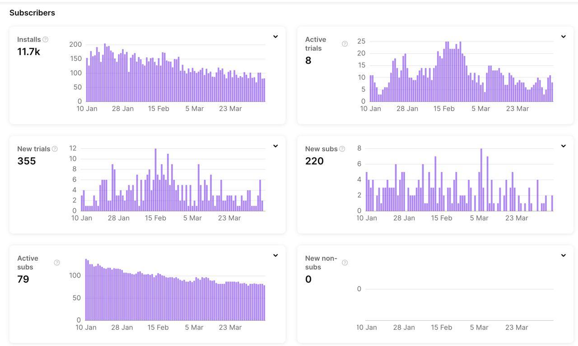The height and width of the screenshot is (346, 578).
Task: Expand the New trials card chevron
Action: point(275,146)
